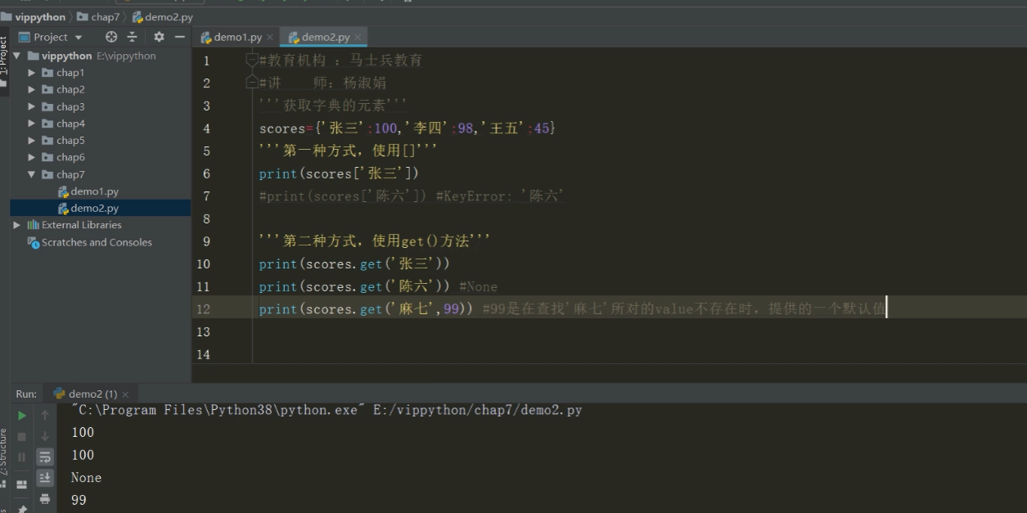Collapse the chap7 folder
The image size is (1027, 513).
click(32, 174)
